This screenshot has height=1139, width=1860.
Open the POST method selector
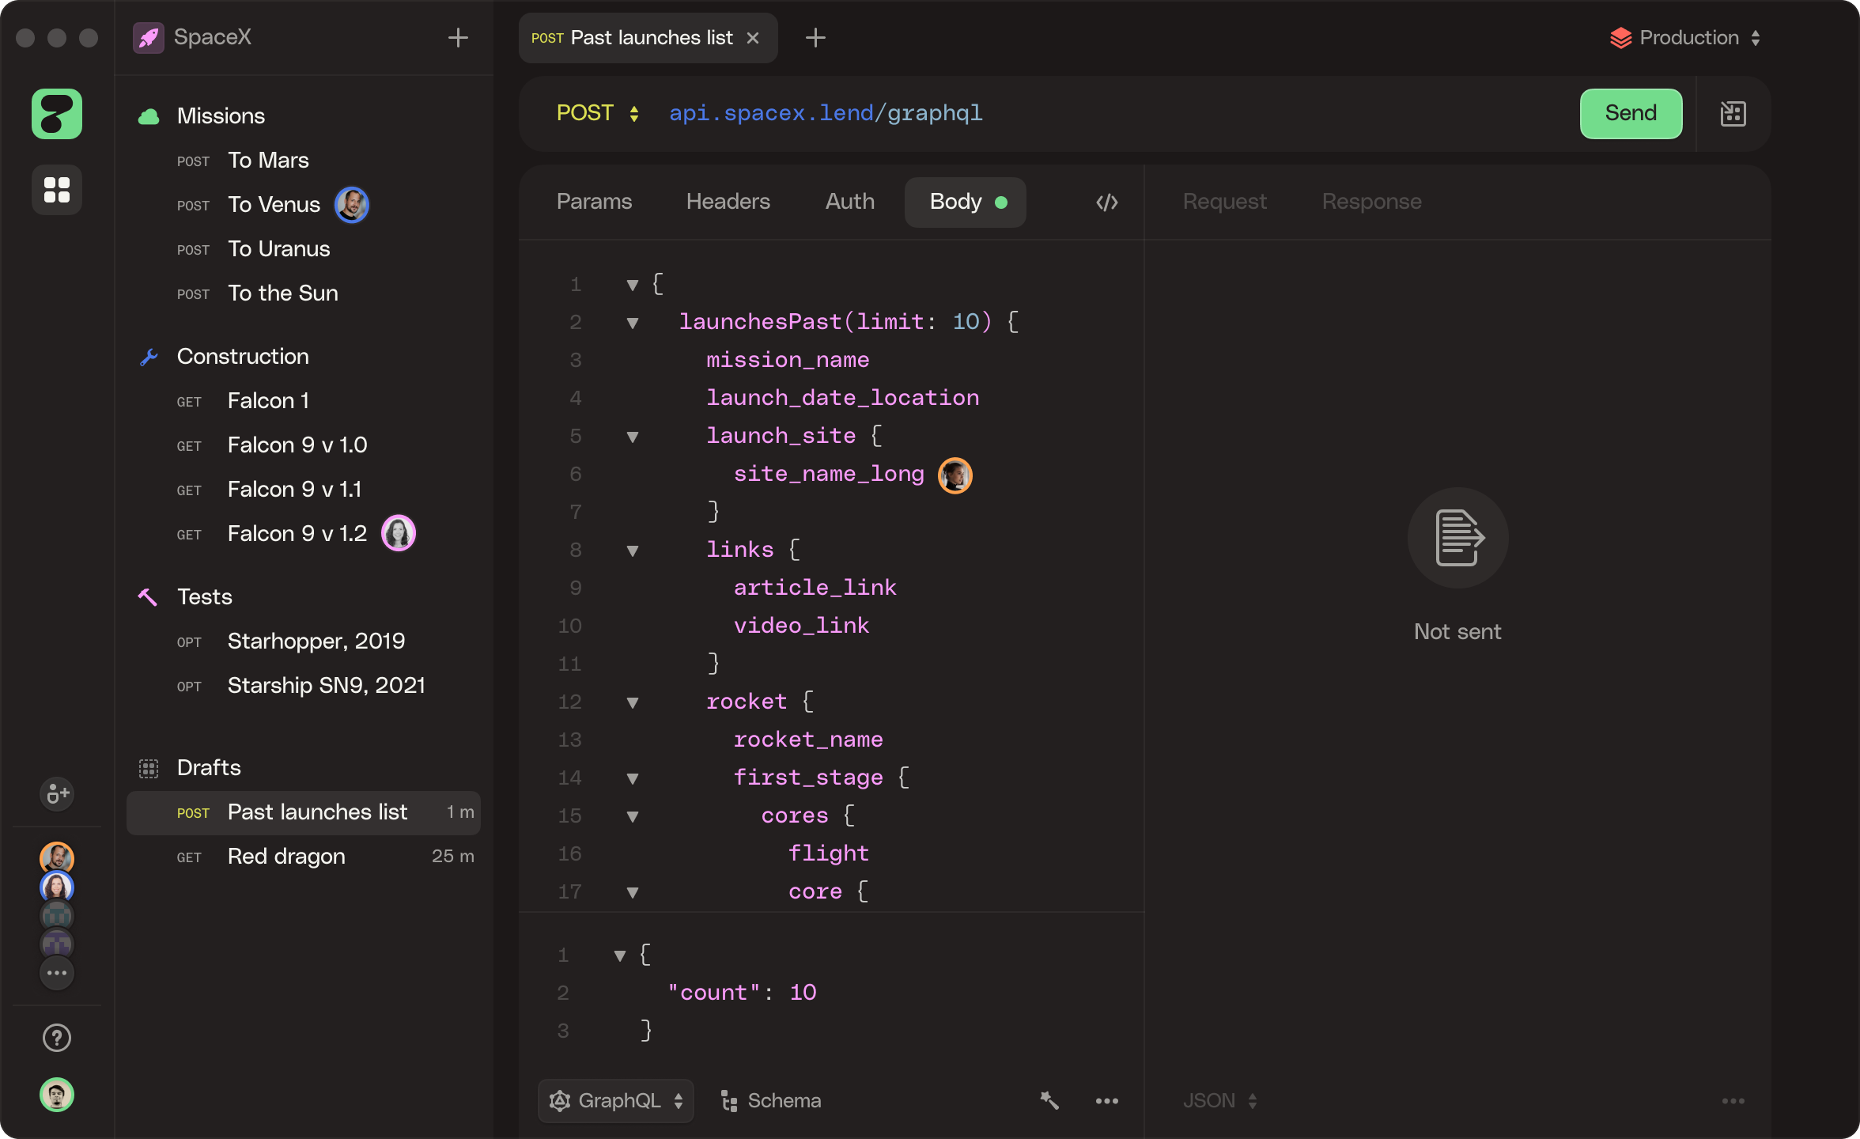click(597, 113)
